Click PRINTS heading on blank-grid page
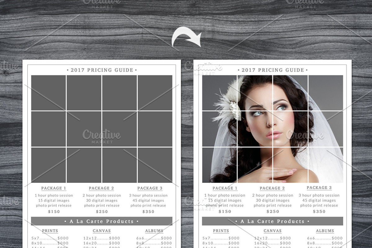Image resolution: width=372 pixels, height=248 pixels. click(x=50, y=231)
